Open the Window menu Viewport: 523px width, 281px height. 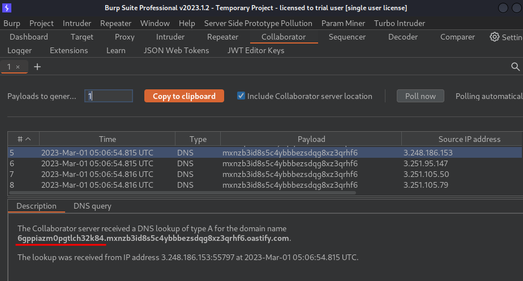pos(155,23)
